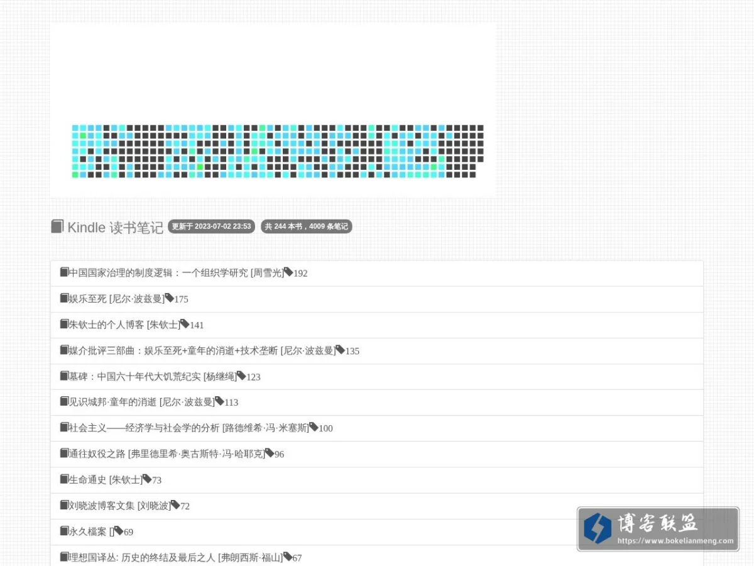Click the tag icon next to 123
The height and width of the screenshot is (566, 754).
pyautogui.click(x=241, y=375)
